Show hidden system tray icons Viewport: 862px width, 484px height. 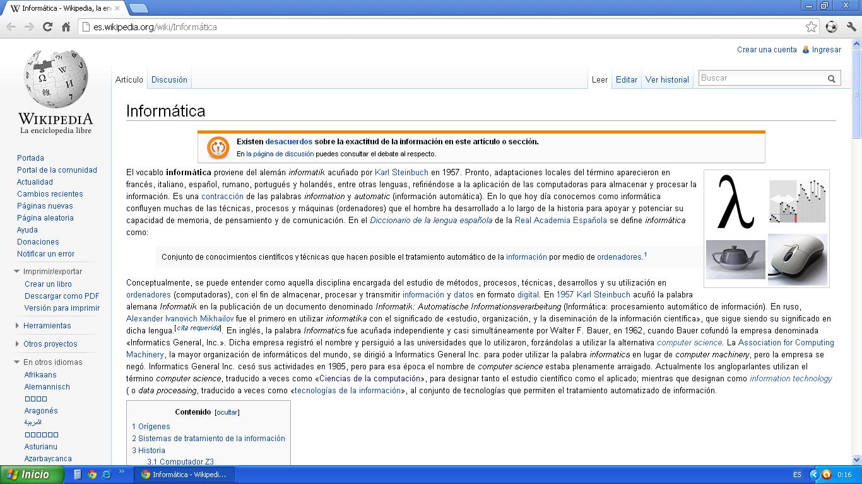(813, 475)
